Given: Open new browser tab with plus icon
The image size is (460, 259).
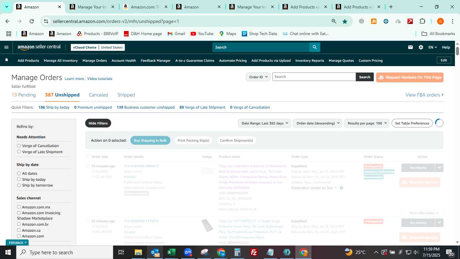Looking at the screenshot, I should click(x=391, y=7).
